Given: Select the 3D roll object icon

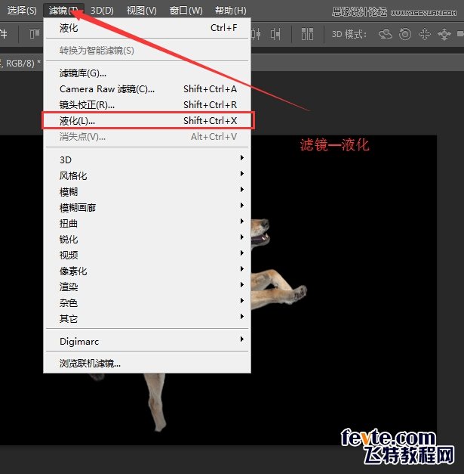Looking at the screenshot, I should (x=405, y=34).
